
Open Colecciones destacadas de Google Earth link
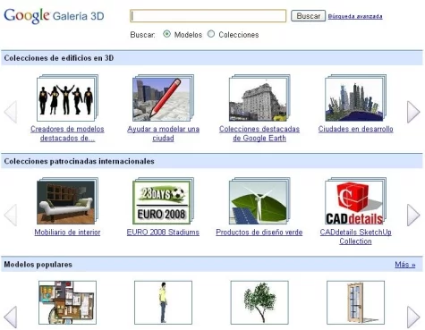259,133
